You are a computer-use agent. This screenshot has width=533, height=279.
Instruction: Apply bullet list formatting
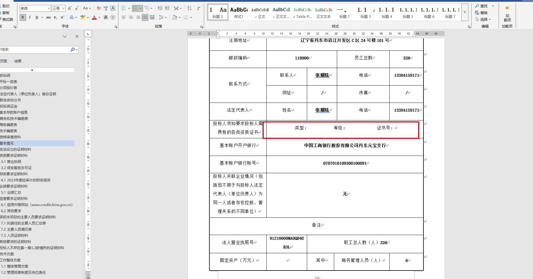click(x=124, y=8)
